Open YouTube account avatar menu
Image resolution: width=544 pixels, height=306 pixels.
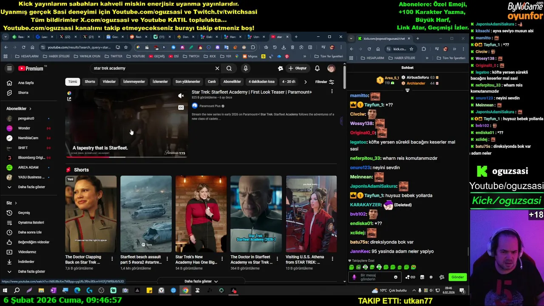coord(331,68)
